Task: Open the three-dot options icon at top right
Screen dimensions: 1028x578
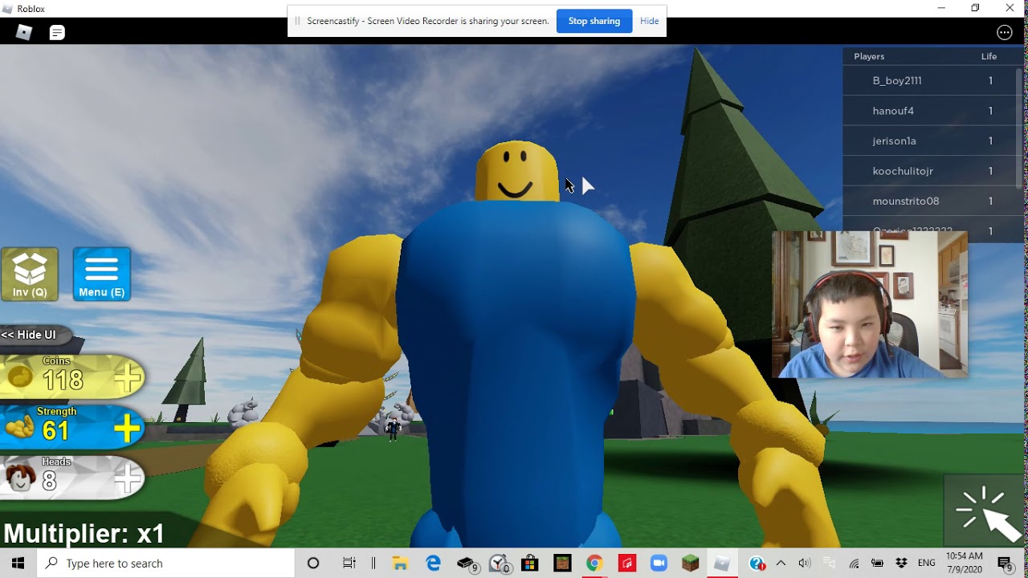Action: [x=1004, y=32]
